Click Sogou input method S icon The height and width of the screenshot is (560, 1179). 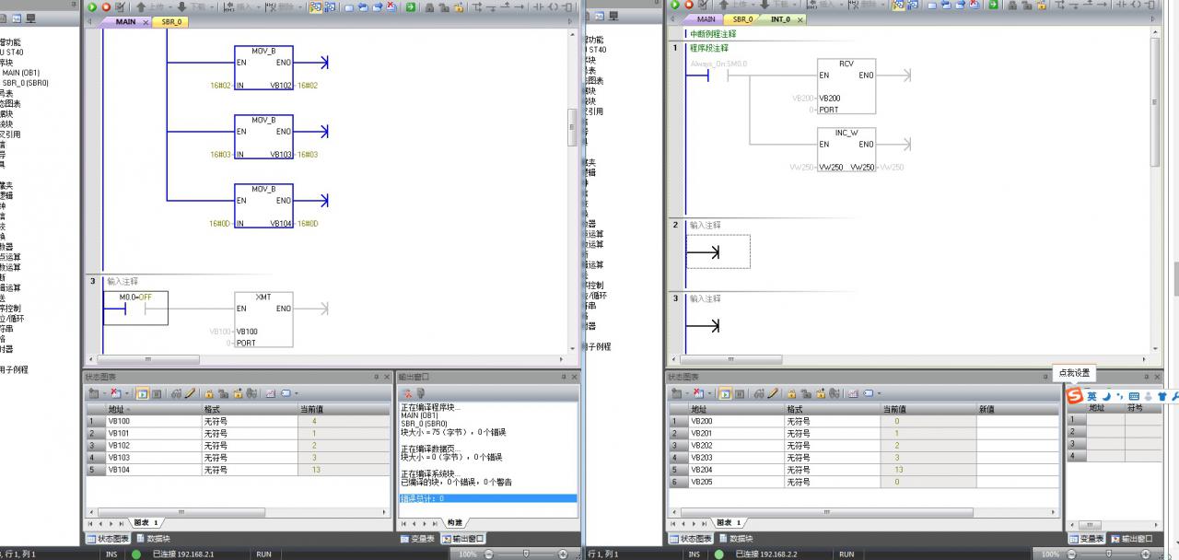1074,395
